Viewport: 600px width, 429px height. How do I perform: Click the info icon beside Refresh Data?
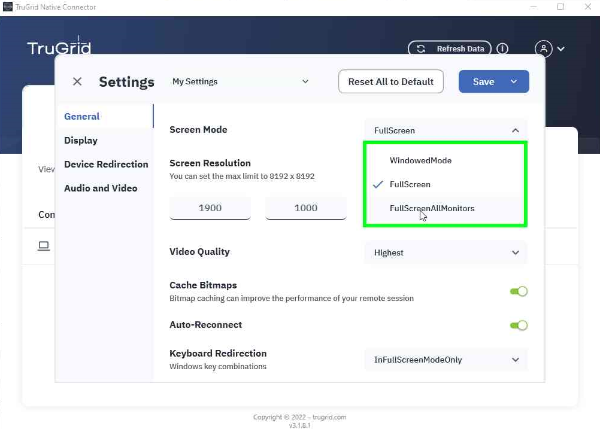pos(502,48)
